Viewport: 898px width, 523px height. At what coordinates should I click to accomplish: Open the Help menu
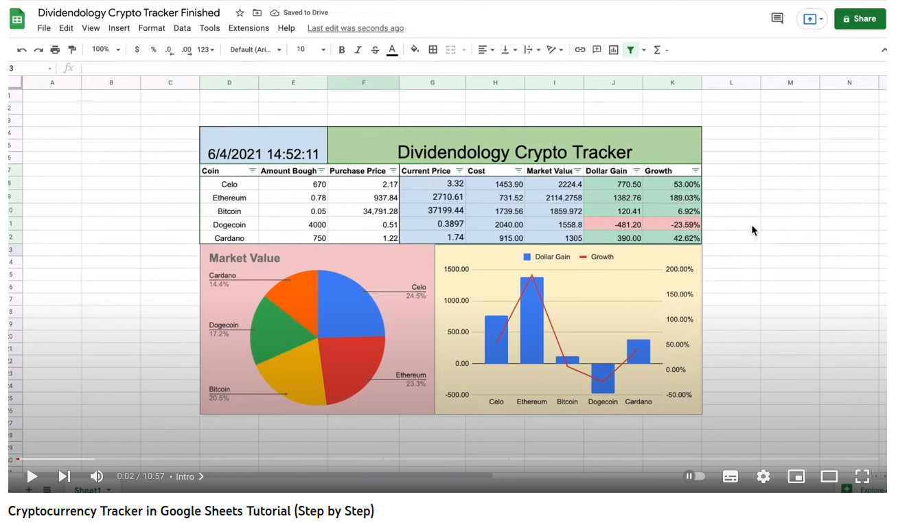pyautogui.click(x=286, y=28)
